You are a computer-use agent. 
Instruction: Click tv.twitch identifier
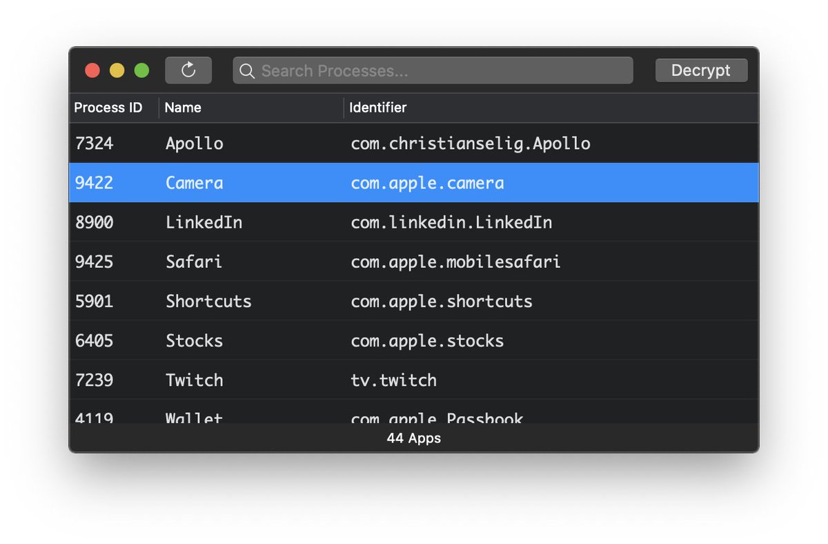pos(393,380)
